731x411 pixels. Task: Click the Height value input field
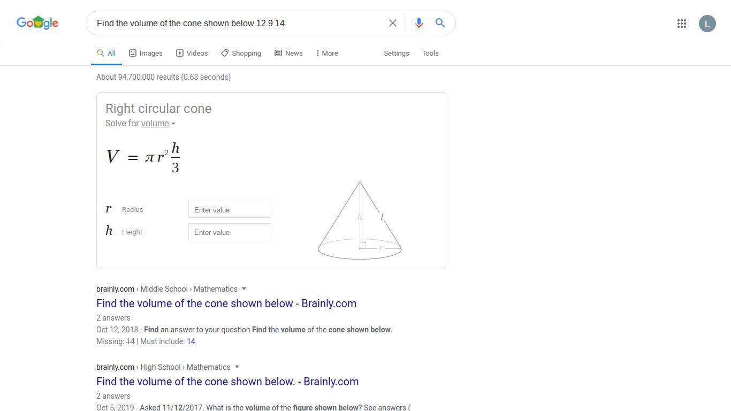230,232
